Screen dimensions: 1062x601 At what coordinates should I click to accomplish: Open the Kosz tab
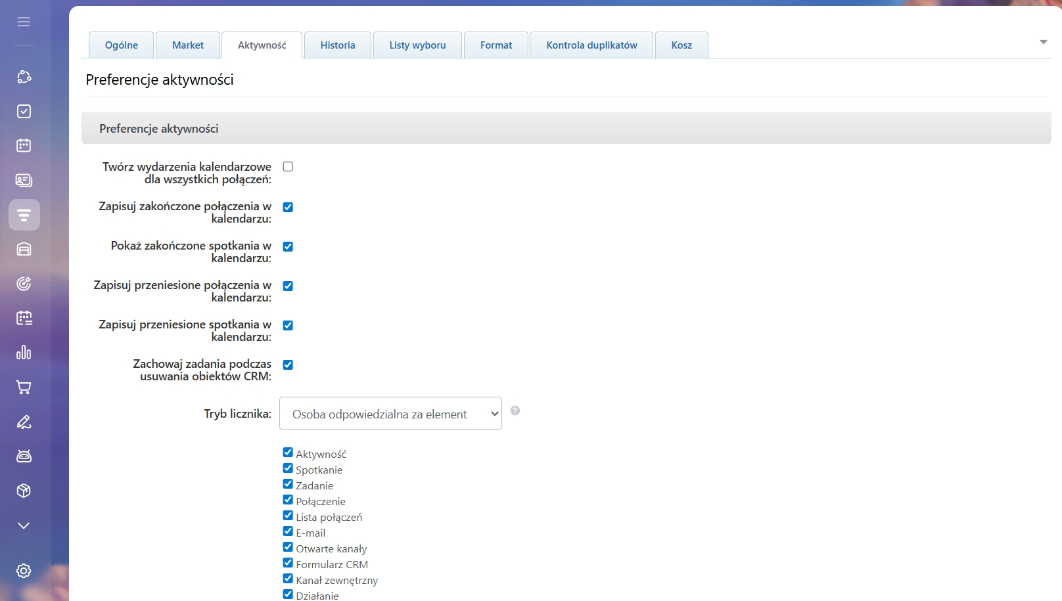[x=681, y=45]
